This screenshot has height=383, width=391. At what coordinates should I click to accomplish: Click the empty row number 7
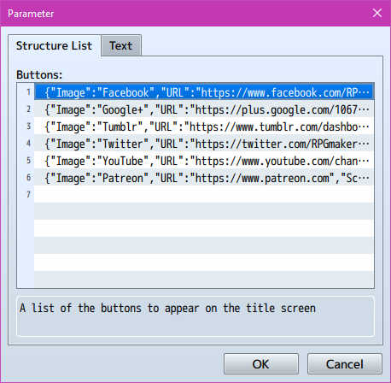(x=204, y=194)
